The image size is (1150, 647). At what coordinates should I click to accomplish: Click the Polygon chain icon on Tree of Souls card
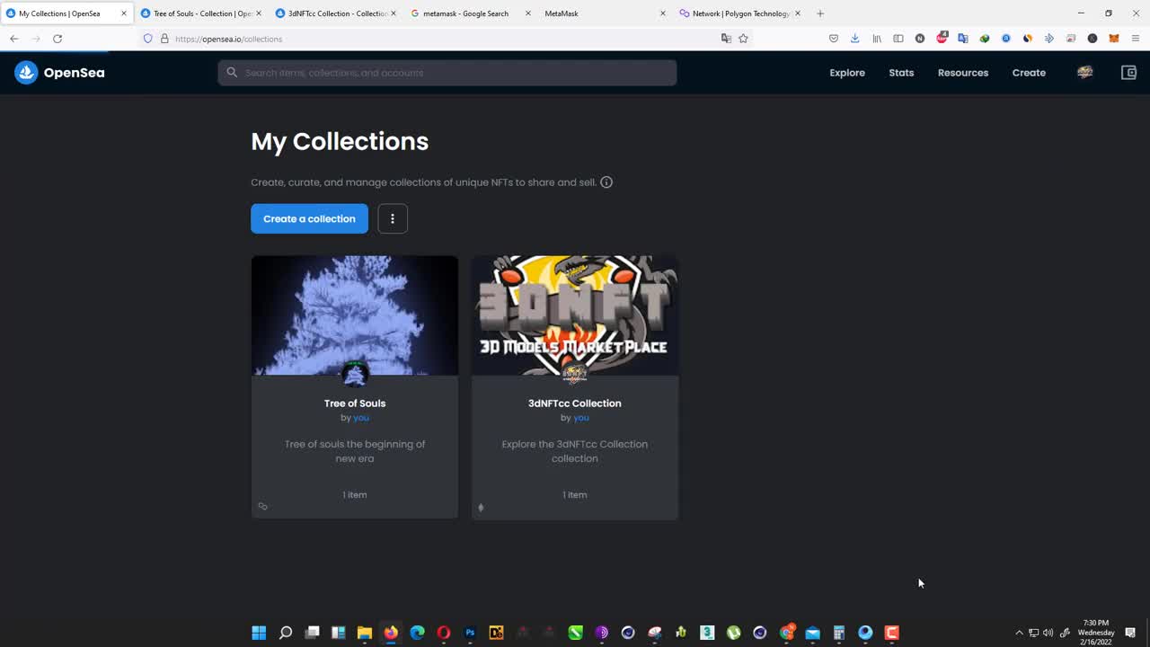262,506
